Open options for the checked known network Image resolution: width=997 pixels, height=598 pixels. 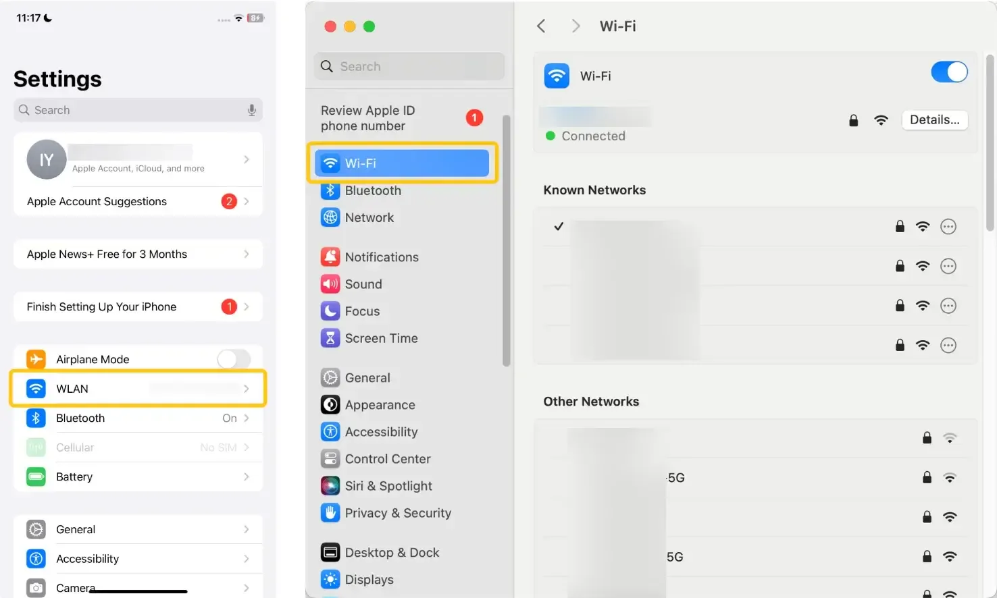click(948, 227)
